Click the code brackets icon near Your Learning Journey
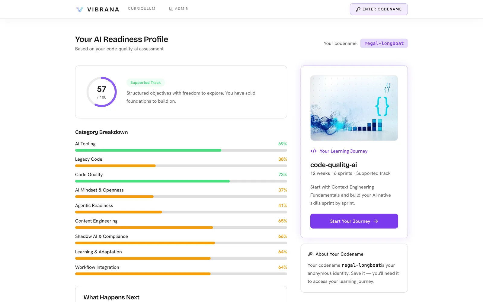Screen dimensions: 483x302 point(314,151)
